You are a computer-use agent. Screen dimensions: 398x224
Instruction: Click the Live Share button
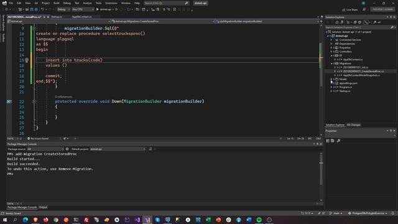click(350, 10)
